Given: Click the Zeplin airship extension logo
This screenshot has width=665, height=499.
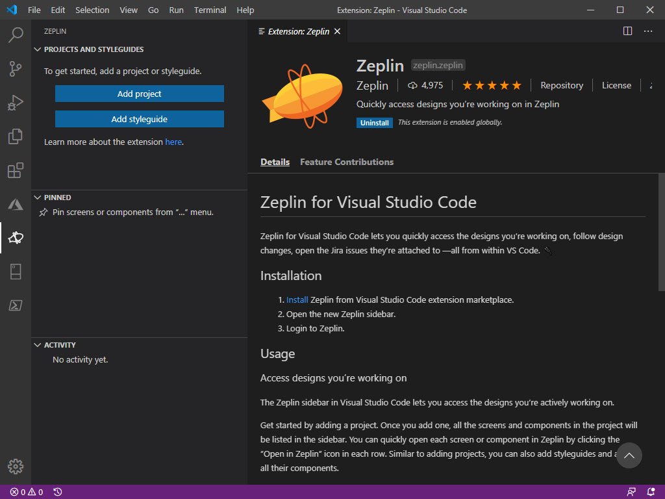Looking at the screenshot, I should (x=303, y=96).
